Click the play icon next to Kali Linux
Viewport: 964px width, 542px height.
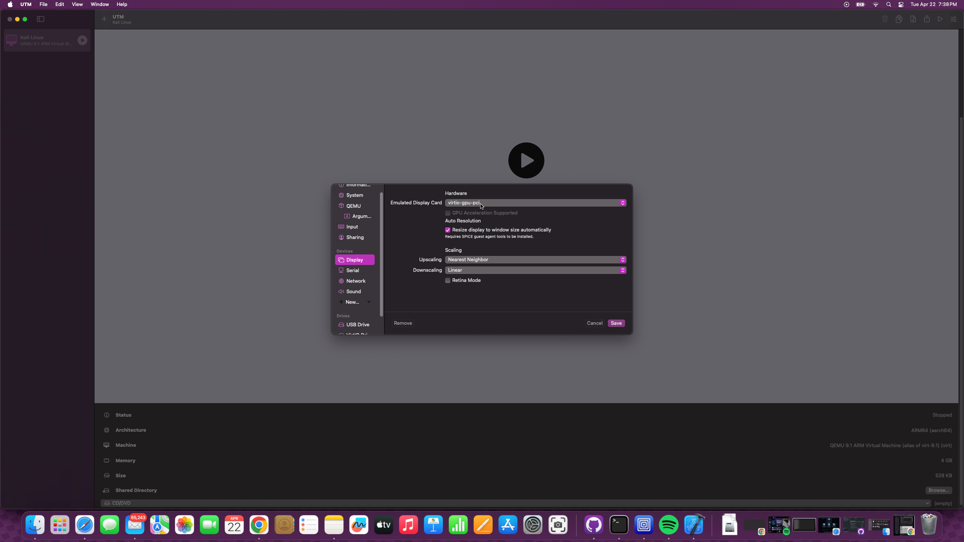coord(82,40)
